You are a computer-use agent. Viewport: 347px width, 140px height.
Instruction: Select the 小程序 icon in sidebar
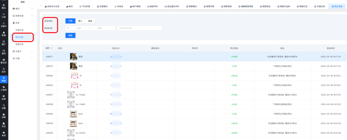4,88
